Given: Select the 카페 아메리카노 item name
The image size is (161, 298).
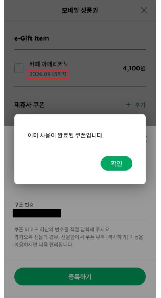Looking at the screenshot, I should click(49, 64).
